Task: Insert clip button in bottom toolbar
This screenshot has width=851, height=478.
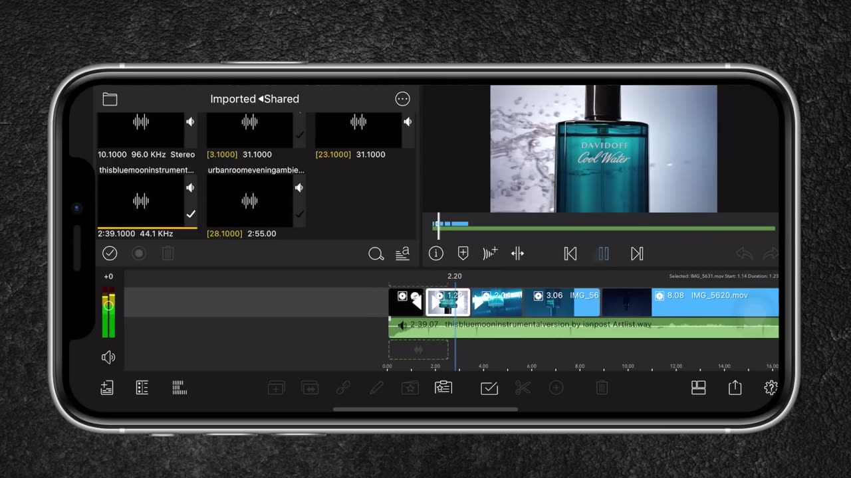Action: (276, 388)
